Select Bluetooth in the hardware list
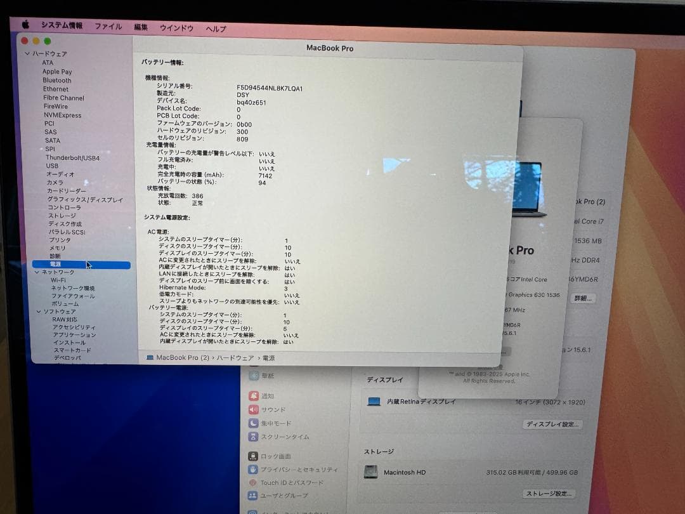This screenshot has width=685, height=514. 56,80
